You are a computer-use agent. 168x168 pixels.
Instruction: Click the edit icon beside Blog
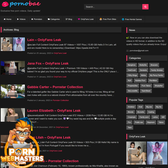click(x=66, y=19)
